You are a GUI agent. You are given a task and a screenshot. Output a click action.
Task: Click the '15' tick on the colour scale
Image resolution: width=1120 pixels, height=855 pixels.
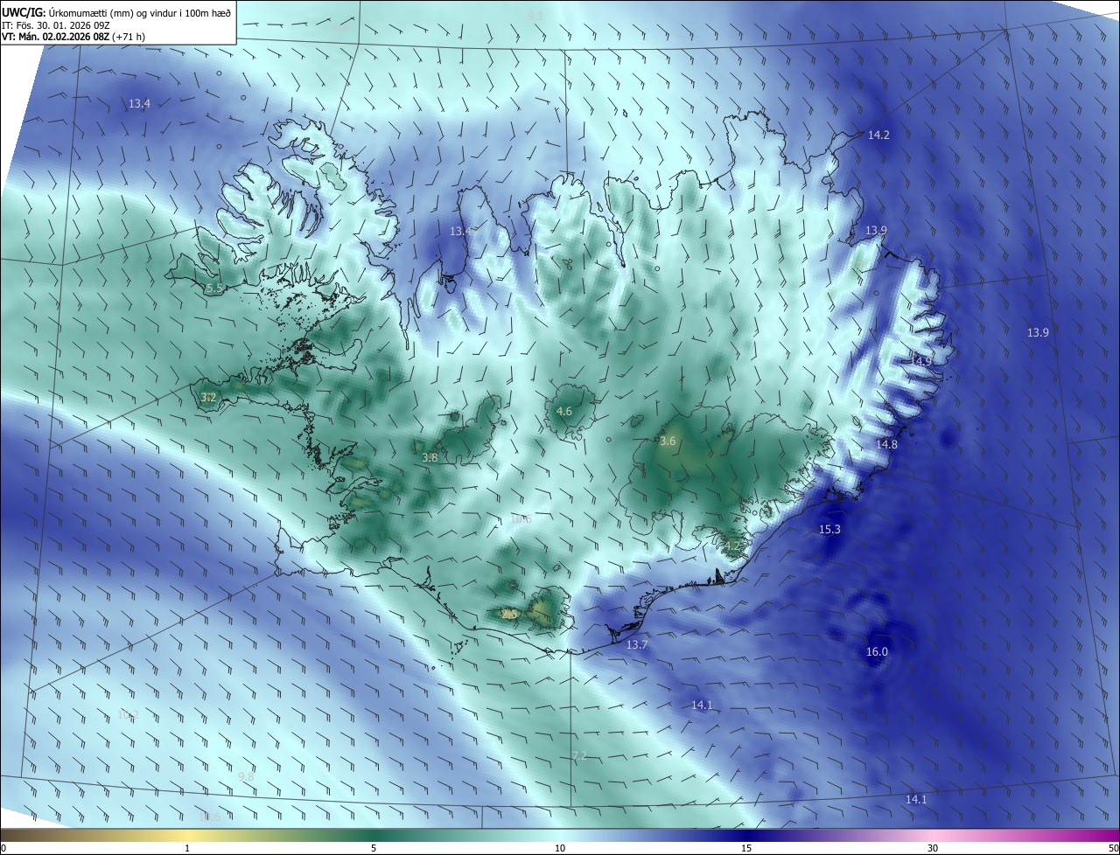pos(746,849)
